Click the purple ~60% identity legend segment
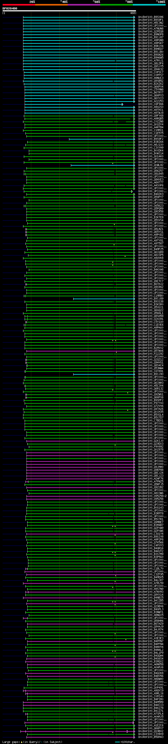Viewport: 168px width, 744px height. [84, 5]
